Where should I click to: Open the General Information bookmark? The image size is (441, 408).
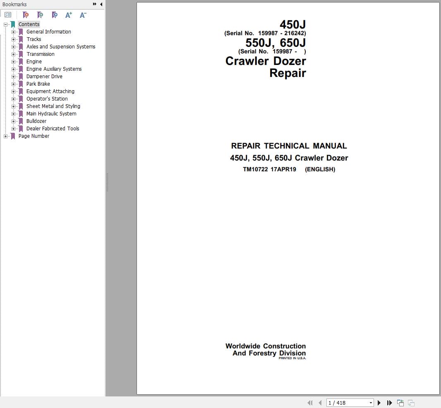pyautogui.click(x=49, y=32)
